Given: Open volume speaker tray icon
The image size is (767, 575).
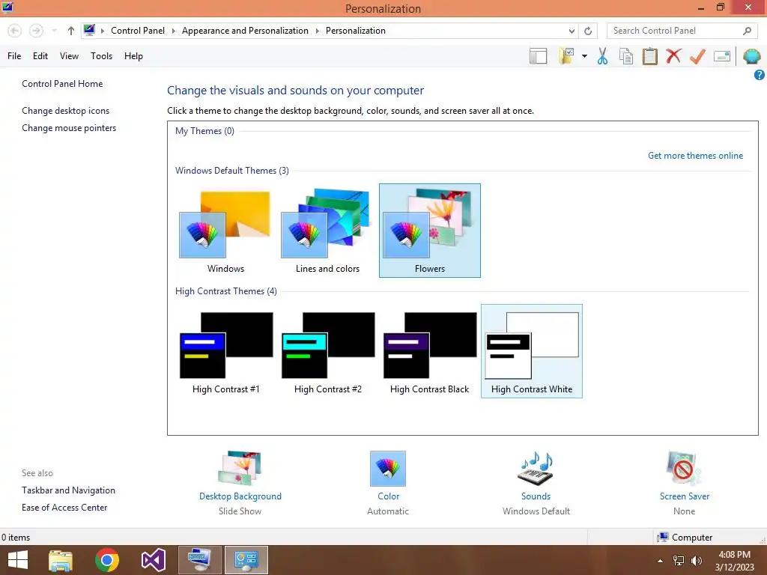Looking at the screenshot, I should (696, 561).
